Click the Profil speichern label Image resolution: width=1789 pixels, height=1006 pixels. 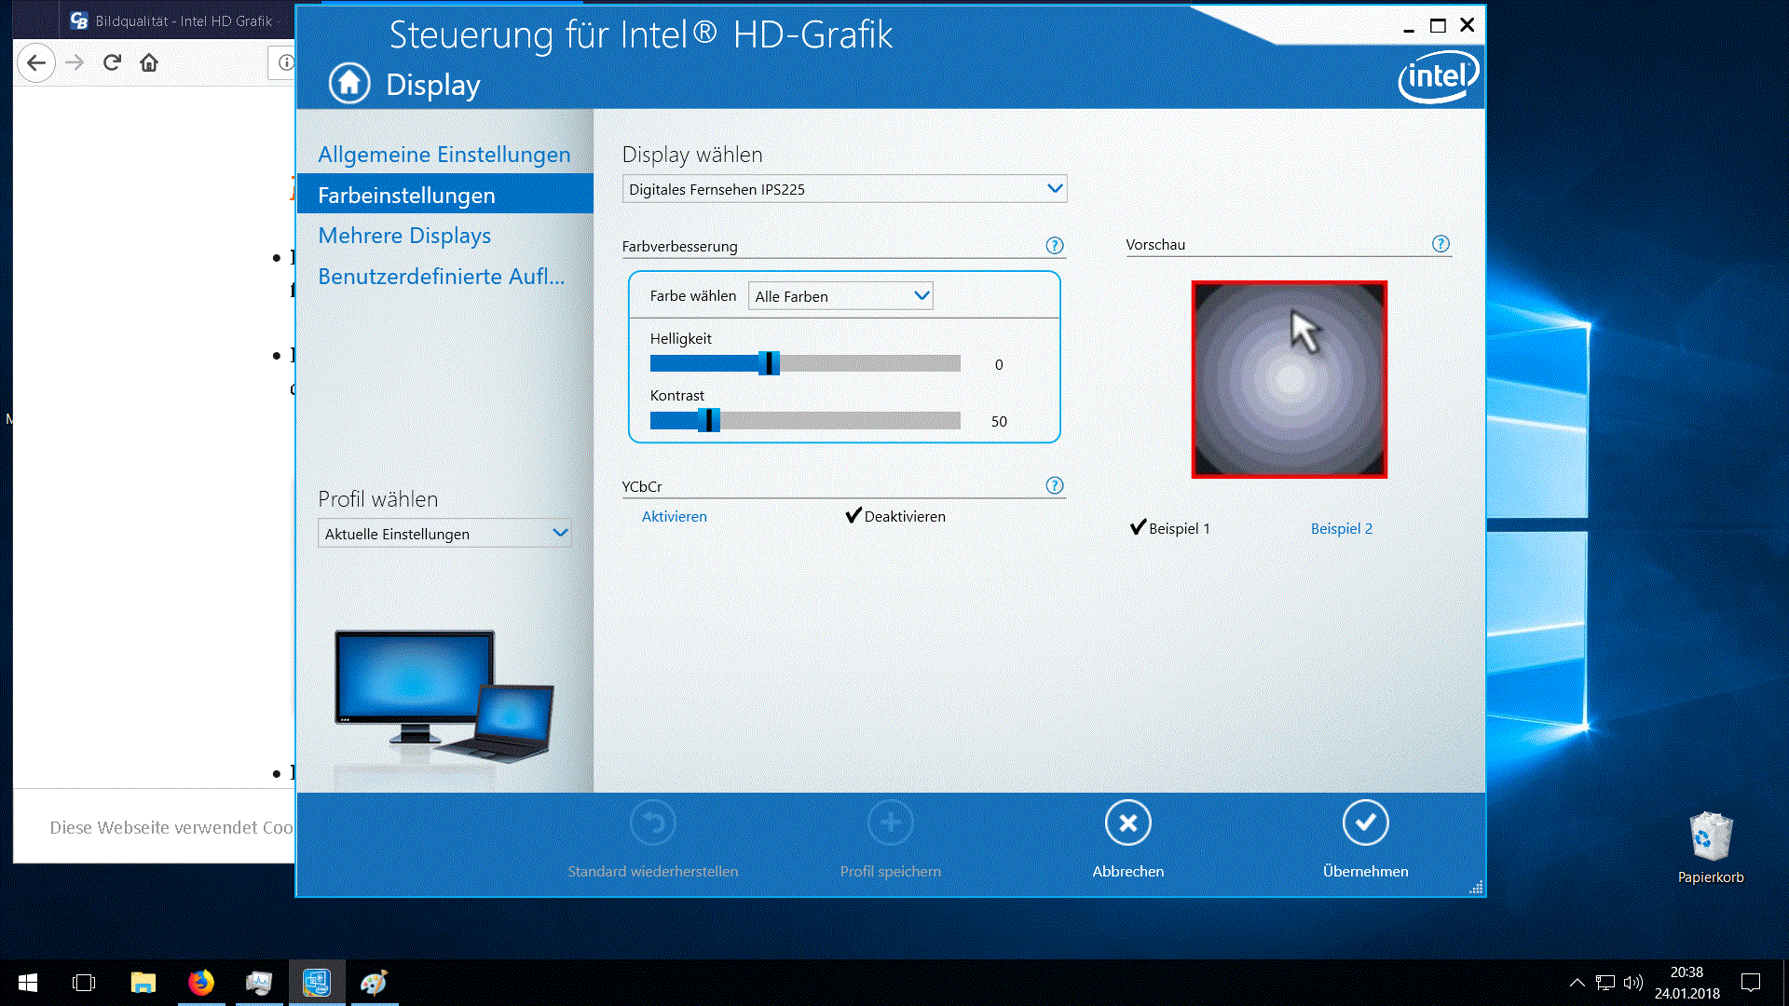click(x=890, y=871)
